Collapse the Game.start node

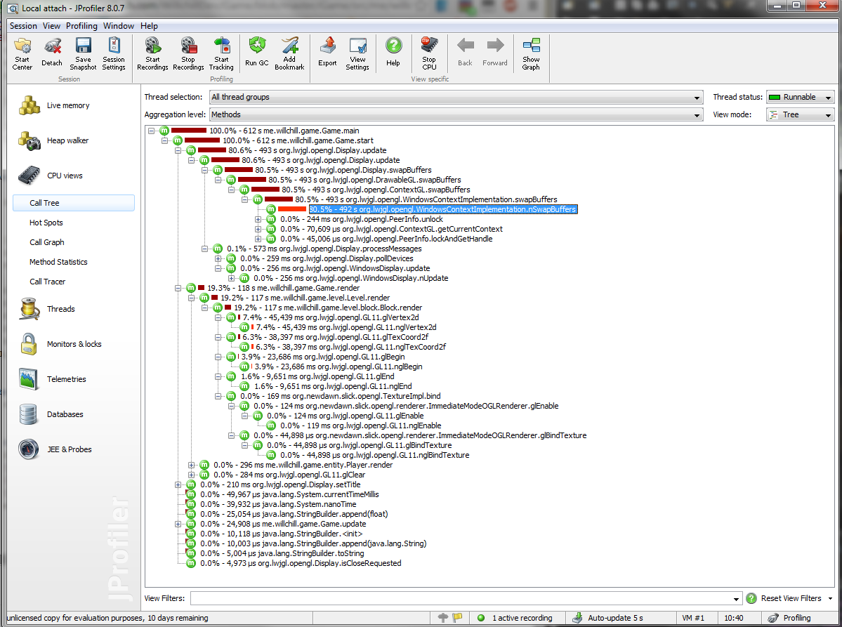[165, 140]
